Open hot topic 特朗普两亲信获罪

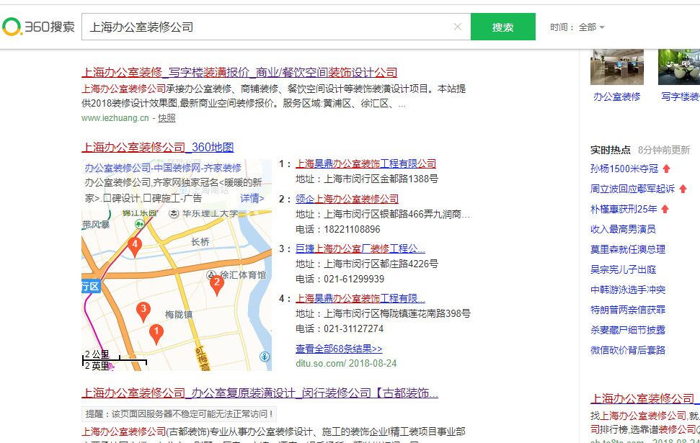point(628,310)
